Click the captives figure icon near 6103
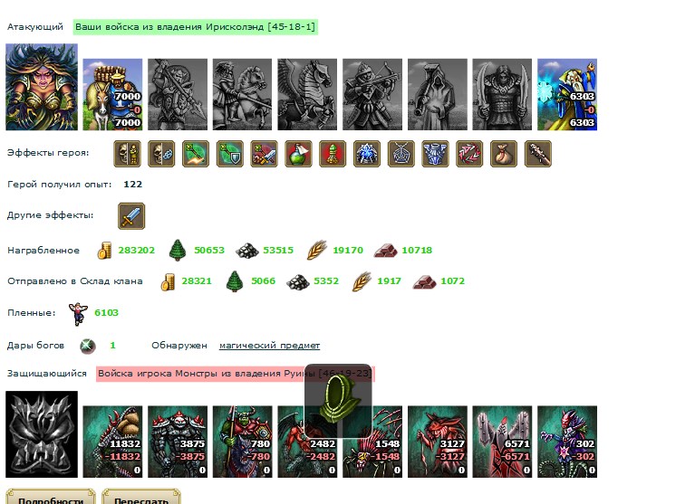 tap(78, 313)
